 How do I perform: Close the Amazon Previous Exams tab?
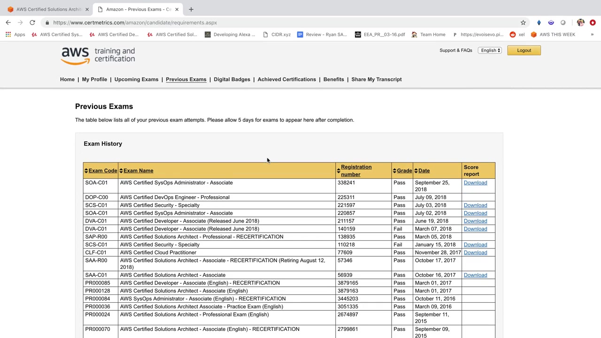pyautogui.click(x=177, y=9)
